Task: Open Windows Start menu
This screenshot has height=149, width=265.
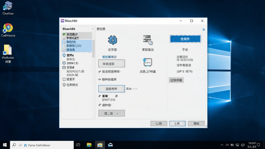Action: pyautogui.click(x=5, y=145)
